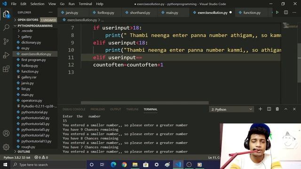Screen dimensions: 301x169
Task: Select Python 3.8.2 32-bit interpreter in status bar
Action: (x=17, y=158)
